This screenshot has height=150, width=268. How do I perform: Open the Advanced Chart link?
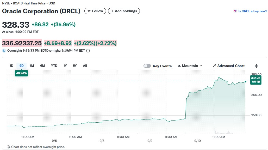229,66
